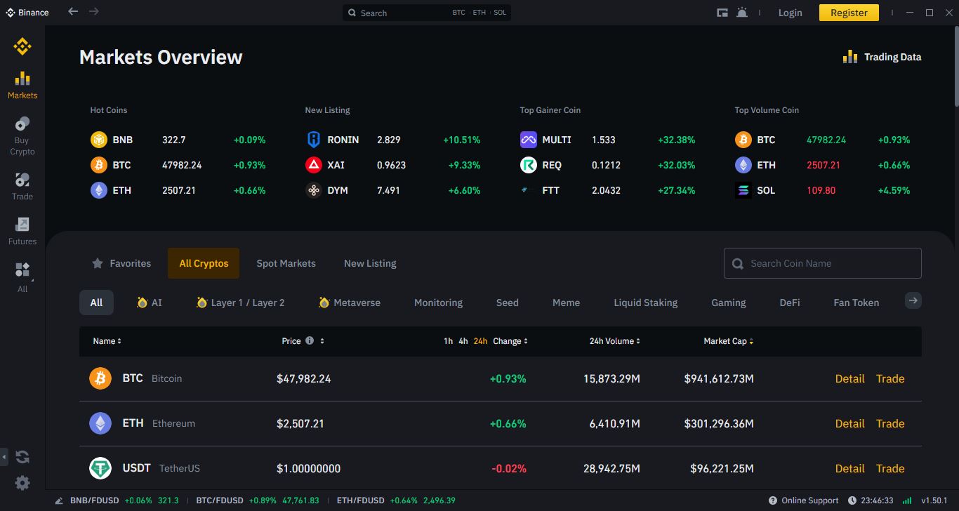
Task: Click the USDT Tether icon in table
Action: point(100,468)
